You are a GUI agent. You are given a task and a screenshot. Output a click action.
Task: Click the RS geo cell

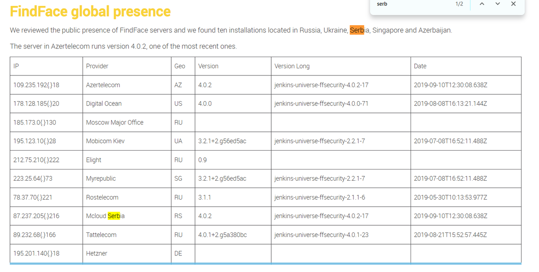183,216
